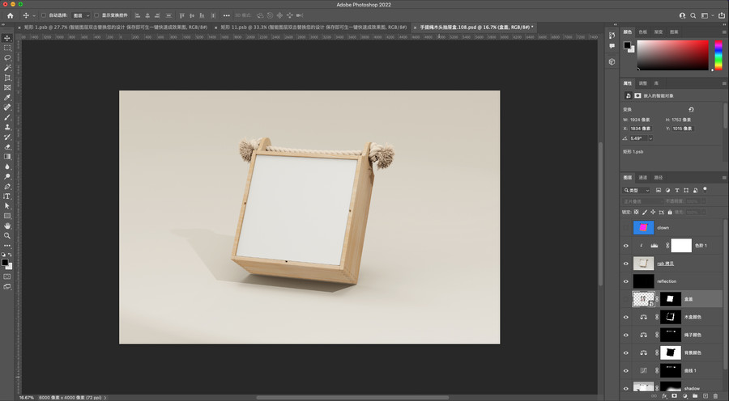The width and height of the screenshot is (729, 401).
Task: Click the reset transform button
Action: pyautogui.click(x=691, y=109)
